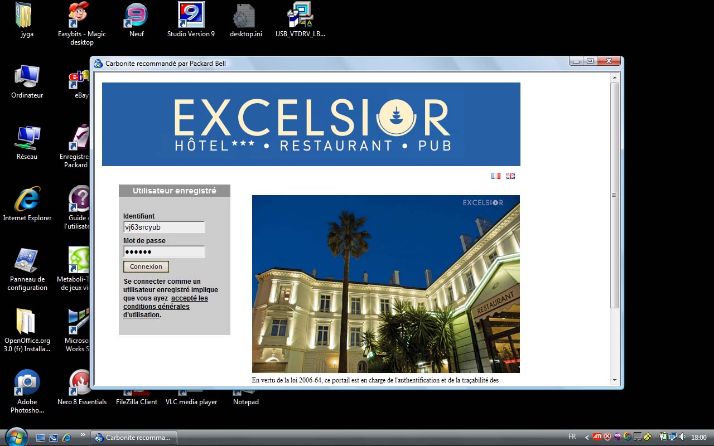Click the purple character tray icon

tap(617, 437)
